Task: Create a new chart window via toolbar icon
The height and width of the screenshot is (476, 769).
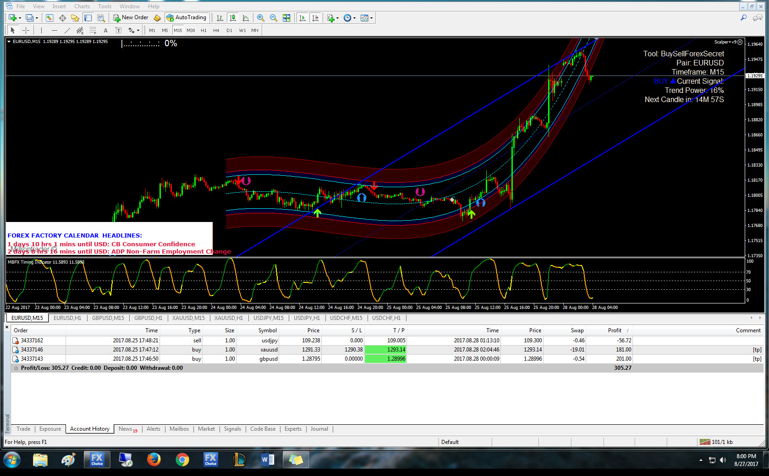Action: pyautogui.click(x=12, y=18)
